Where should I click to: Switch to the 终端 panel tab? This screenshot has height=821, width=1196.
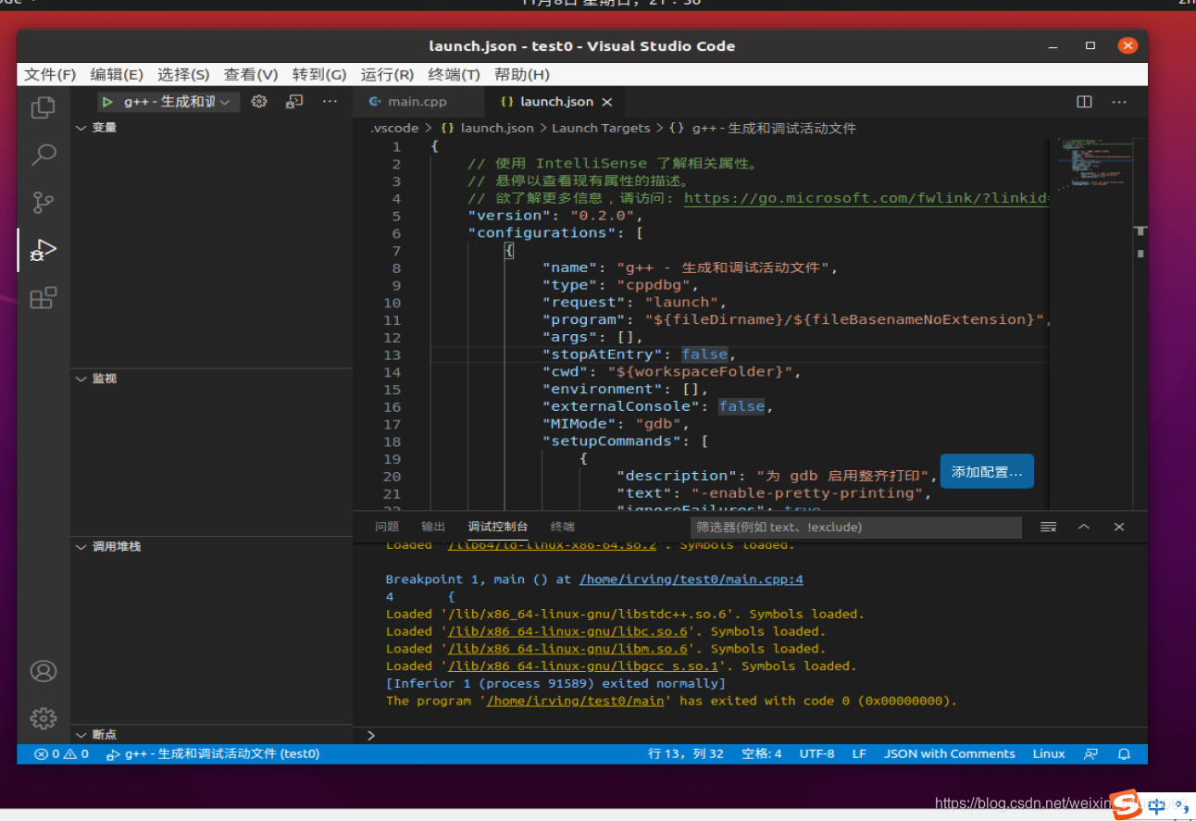[x=562, y=527]
